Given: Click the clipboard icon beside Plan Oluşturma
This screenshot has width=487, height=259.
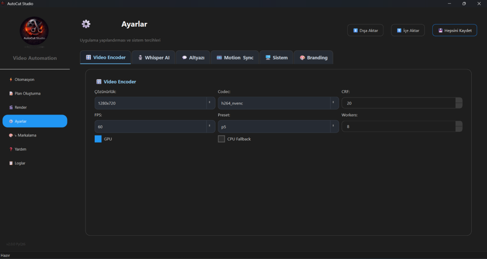Looking at the screenshot, I should tap(11, 94).
